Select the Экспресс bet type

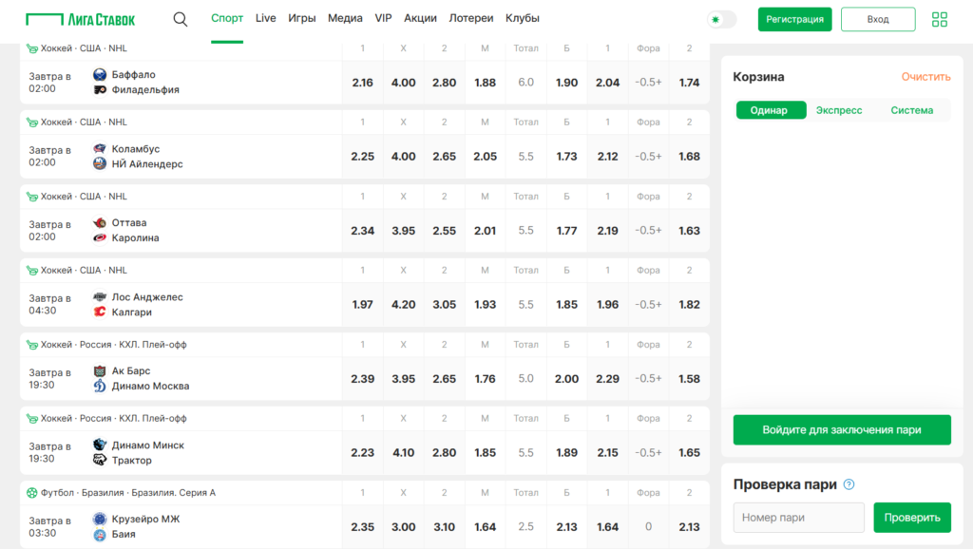point(839,110)
